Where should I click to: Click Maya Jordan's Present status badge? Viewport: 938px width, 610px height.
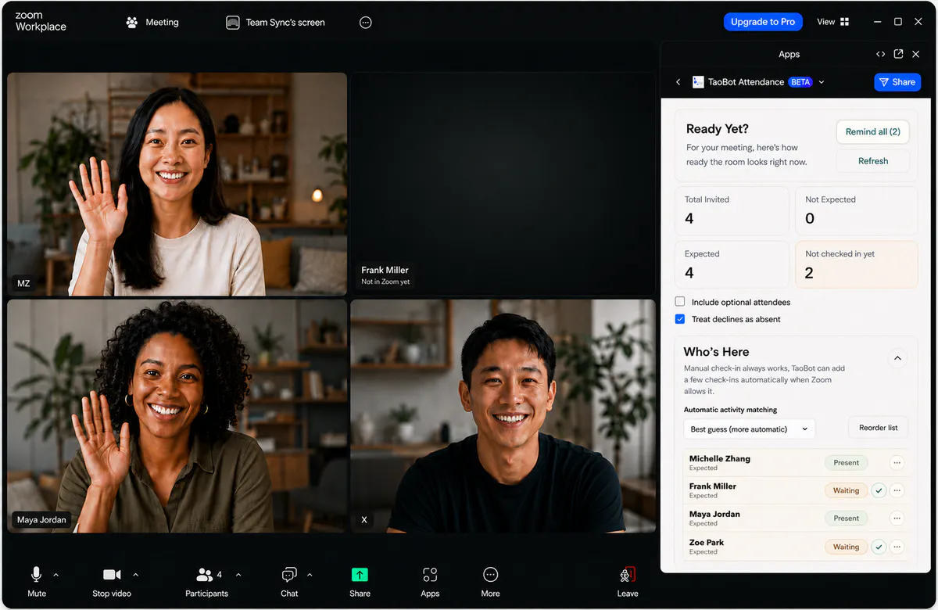pos(846,518)
